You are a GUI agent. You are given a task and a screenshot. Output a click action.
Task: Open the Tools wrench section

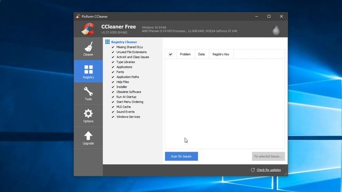88,93
